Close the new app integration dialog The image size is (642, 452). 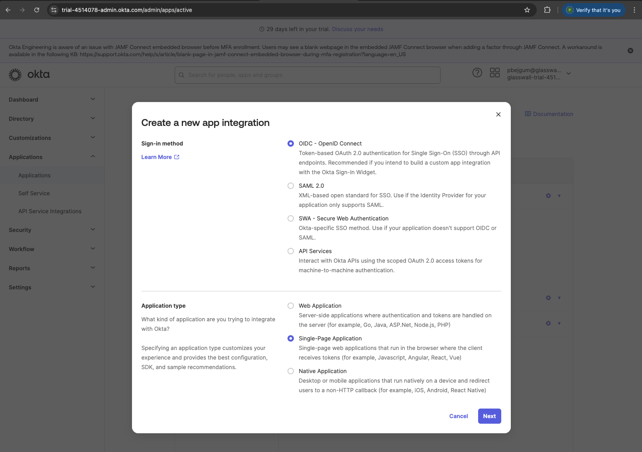coord(498,114)
